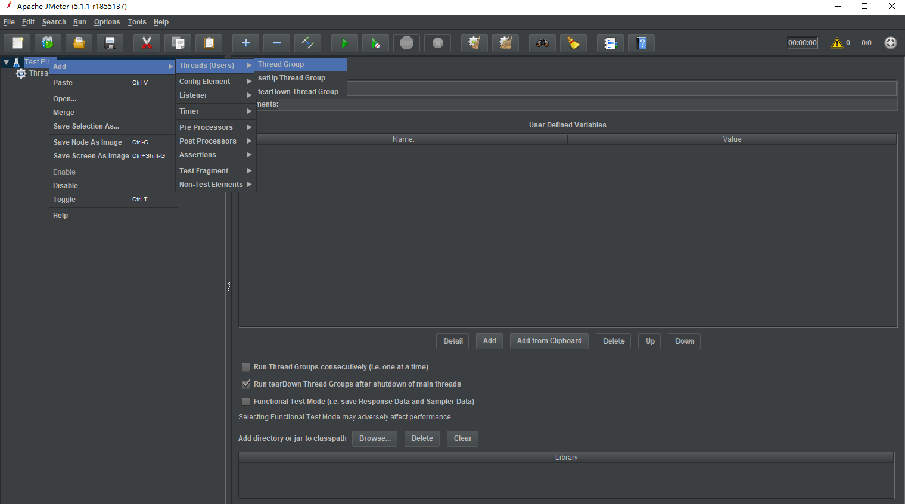Click the Delete button beside Browse...
This screenshot has width=905, height=504.
coord(422,438)
